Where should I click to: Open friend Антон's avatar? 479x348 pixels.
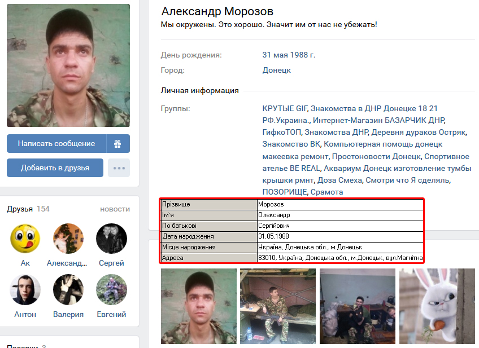25,289
